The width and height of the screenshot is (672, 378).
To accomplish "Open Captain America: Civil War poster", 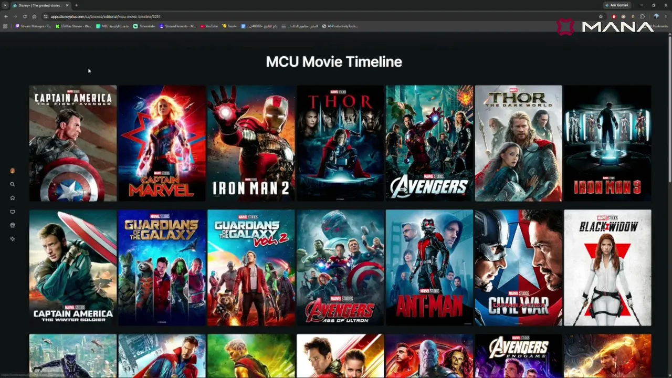I will pyautogui.click(x=518, y=268).
